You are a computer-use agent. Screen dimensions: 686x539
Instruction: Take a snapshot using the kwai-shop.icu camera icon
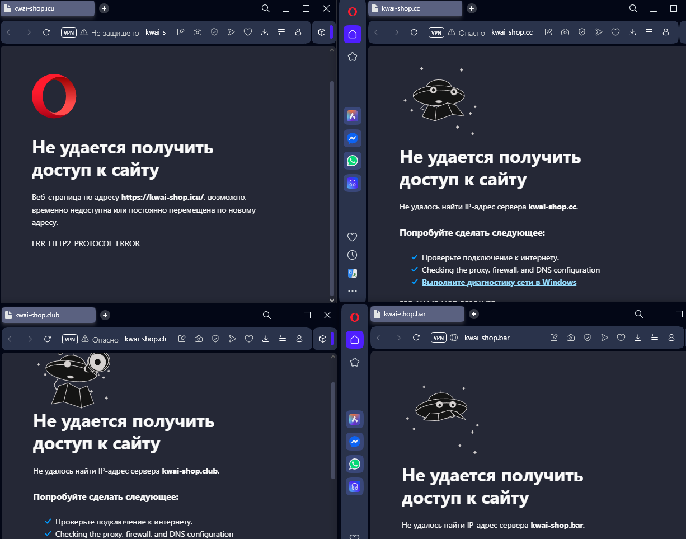coord(198,32)
